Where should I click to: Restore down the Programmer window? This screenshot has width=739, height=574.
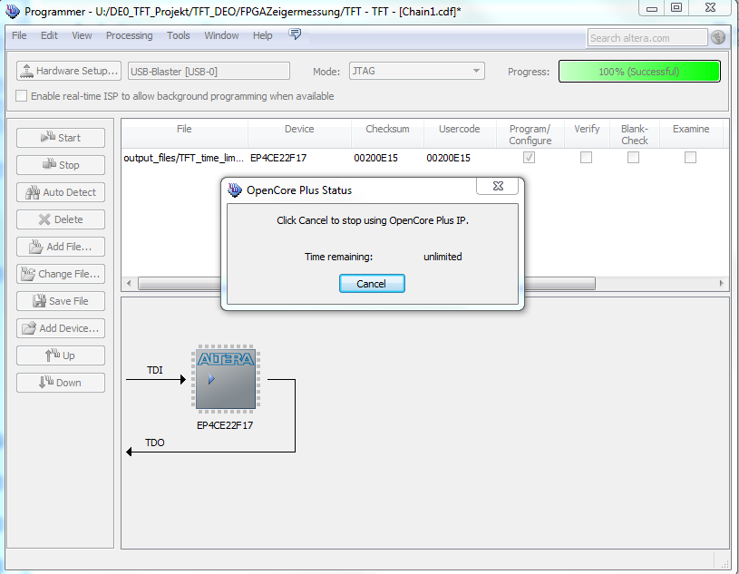(676, 7)
